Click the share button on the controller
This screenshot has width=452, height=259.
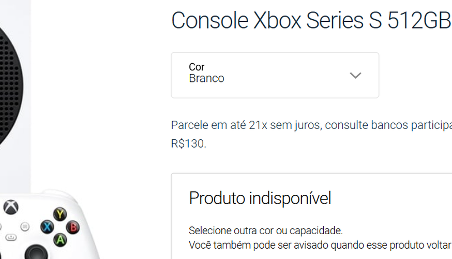click(x=11, y=237)
